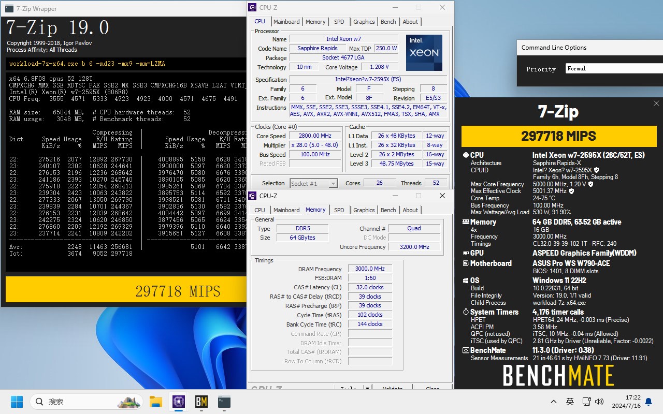Click the Uncore Frequency value 3200.0 MHz
This screenshot has width=663, height=414.
click(x=414, y=247)
